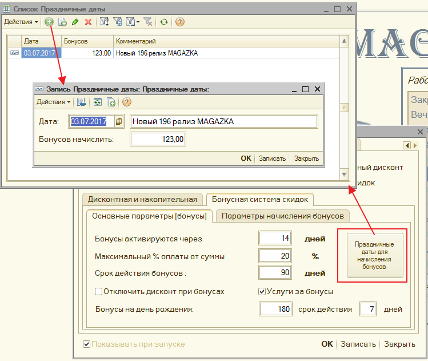Maximize the record window
The height and width of the screenshot is (361, 428).
click(305, 89)
